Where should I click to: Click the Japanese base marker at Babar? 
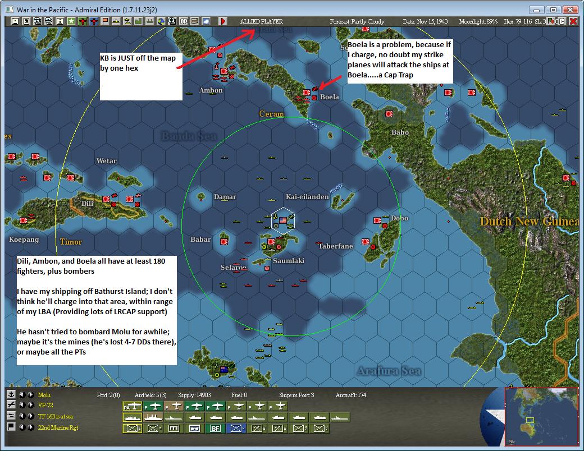click(x=224, y=242)
